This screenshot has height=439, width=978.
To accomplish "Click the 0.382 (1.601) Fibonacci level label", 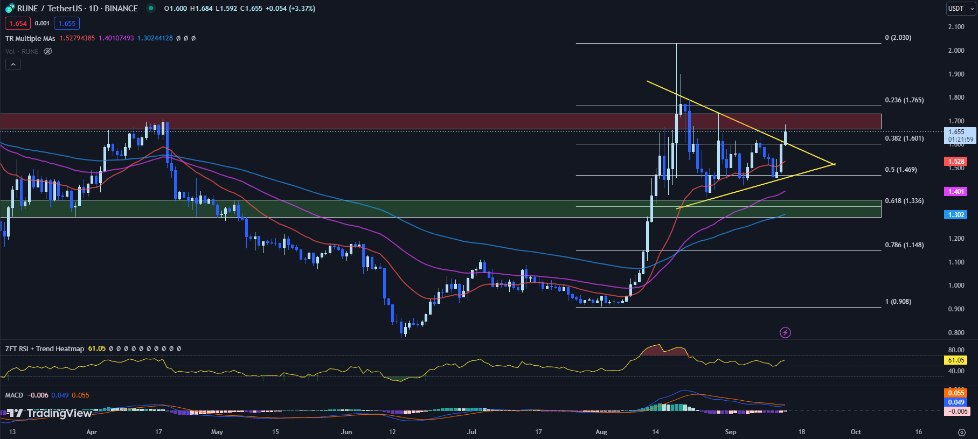I will [x=904, y=138].
